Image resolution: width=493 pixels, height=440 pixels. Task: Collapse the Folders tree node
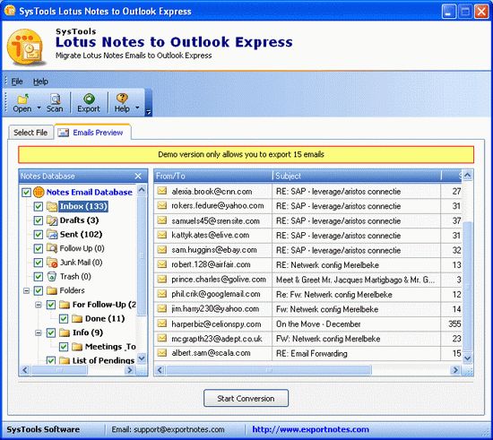pyautogui.click(x=26, y=290)
